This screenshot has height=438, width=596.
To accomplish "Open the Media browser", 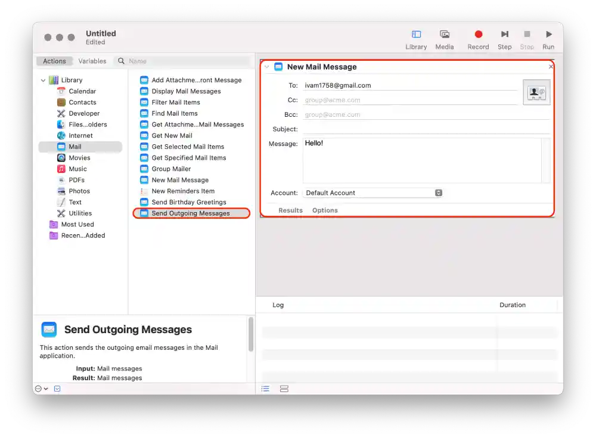I will pyautogui.click(x=445, y=39).
